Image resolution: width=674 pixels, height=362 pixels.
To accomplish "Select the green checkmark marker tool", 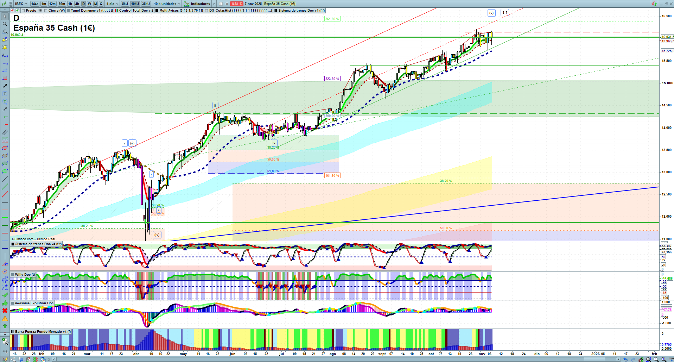I will (x=5, y=295).
